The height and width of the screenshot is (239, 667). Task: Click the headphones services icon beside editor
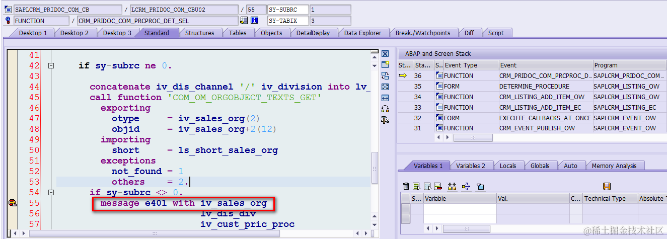pyautogui.click(x=385, y=109)
